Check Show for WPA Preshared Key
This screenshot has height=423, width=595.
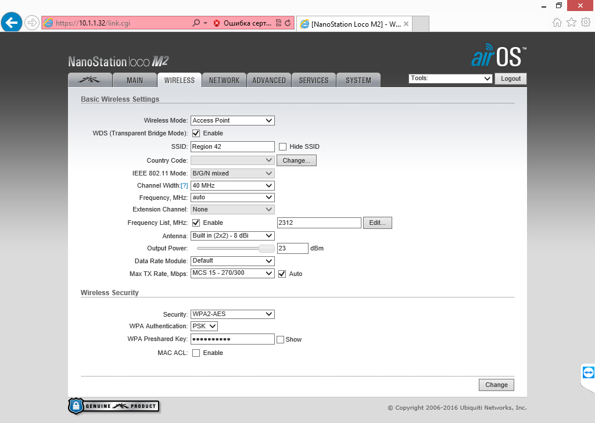281,339
